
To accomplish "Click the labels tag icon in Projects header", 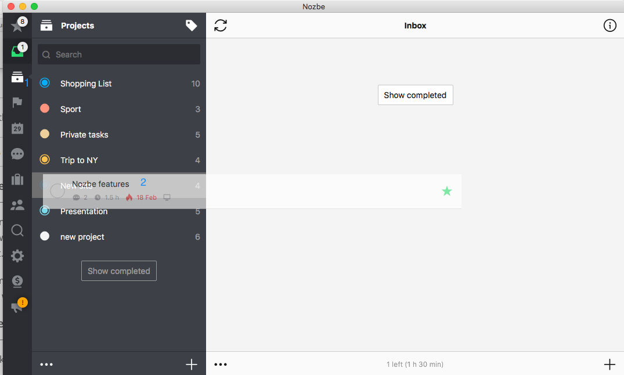I will (x=192, y=26).
